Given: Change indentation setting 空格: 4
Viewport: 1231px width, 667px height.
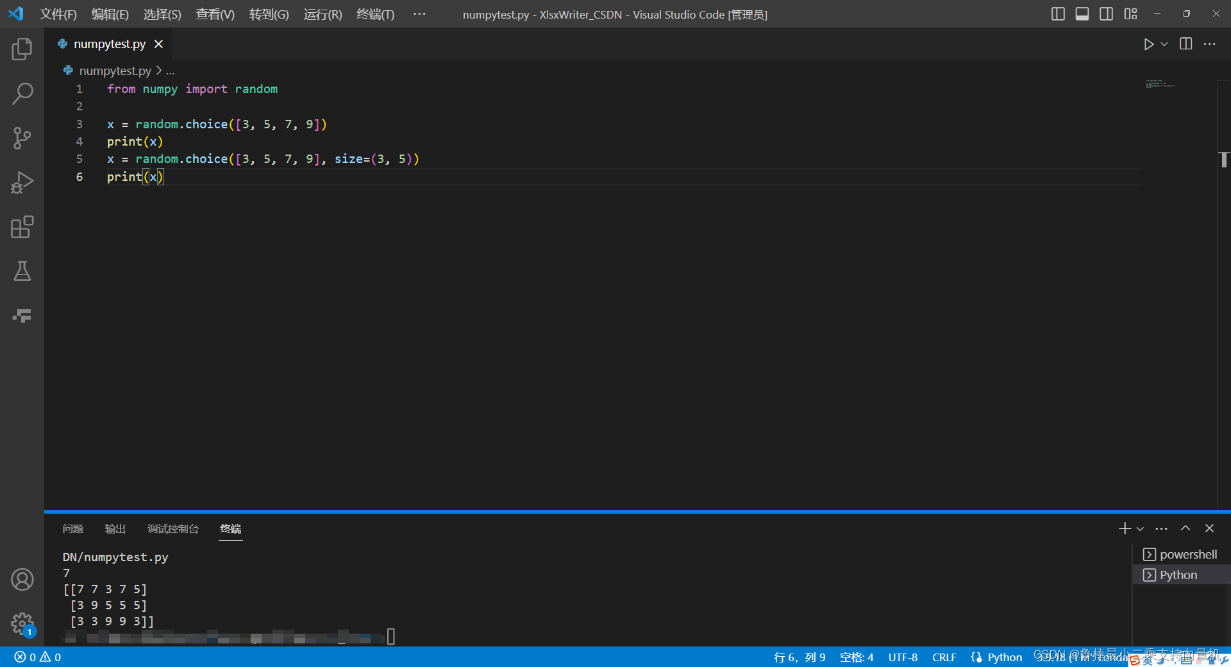Looking at the screenshot, I should click(857, 657).
